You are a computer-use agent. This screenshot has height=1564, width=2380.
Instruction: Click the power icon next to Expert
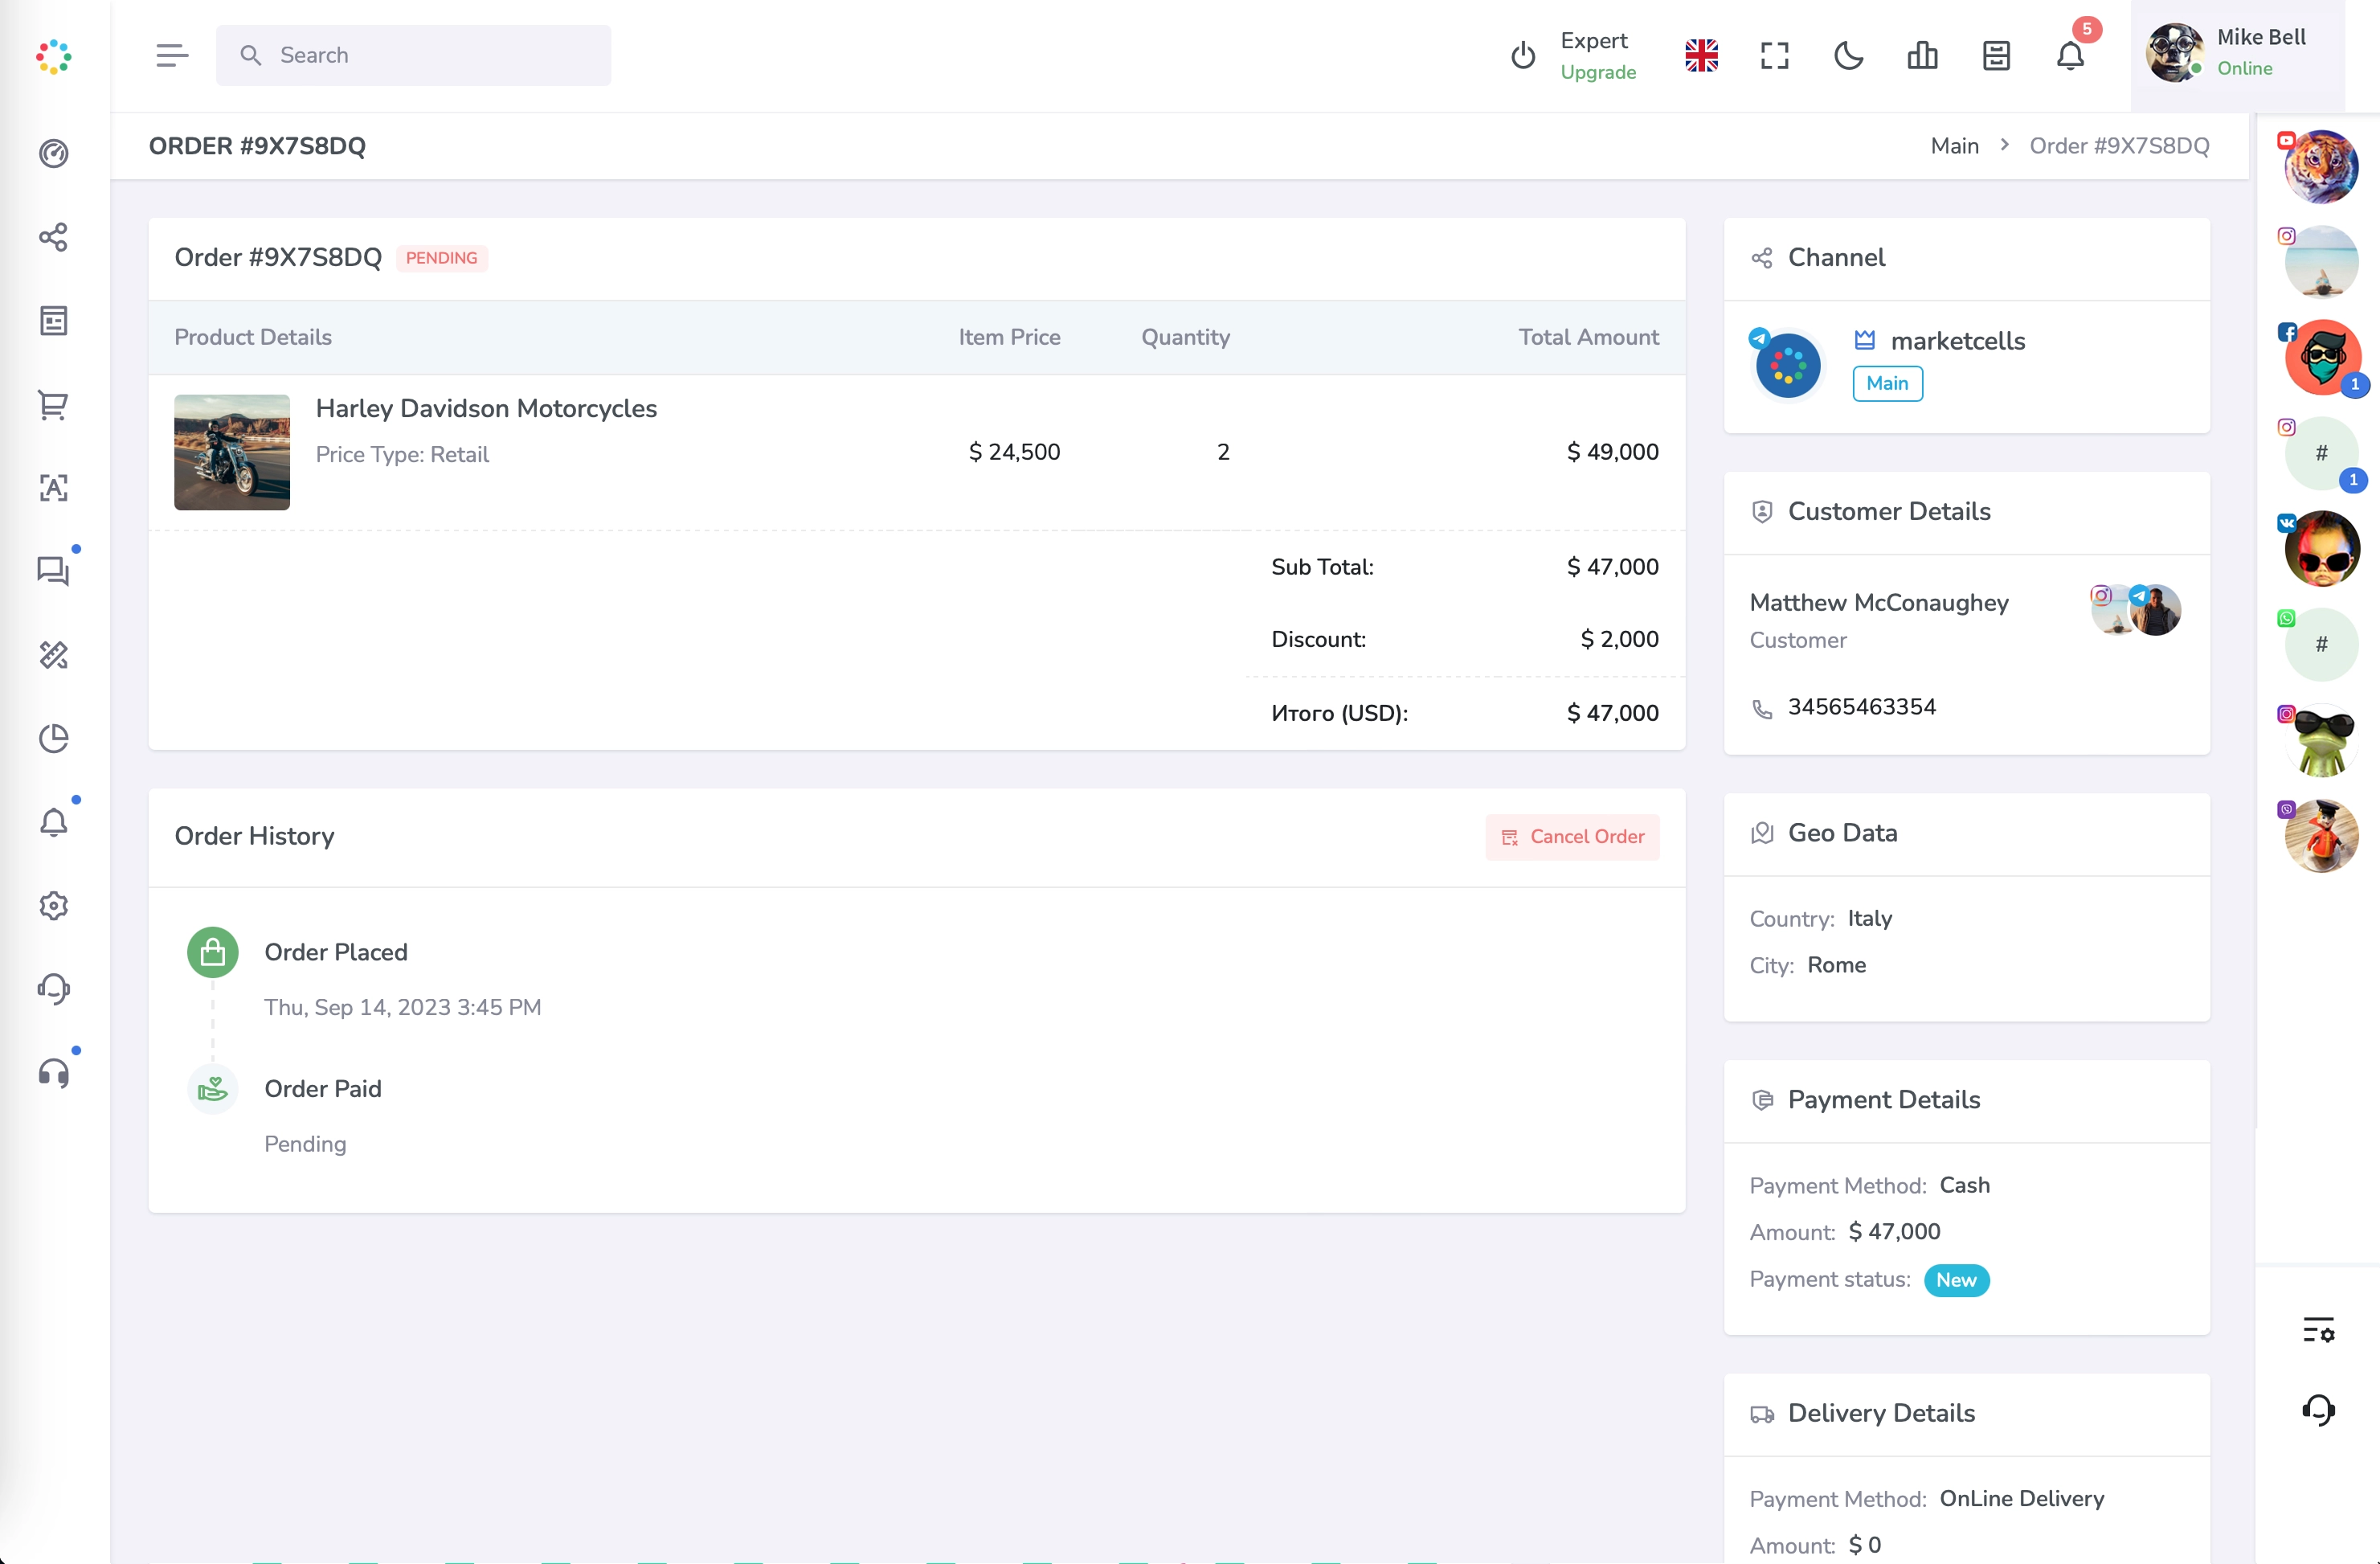[1523, 56]
